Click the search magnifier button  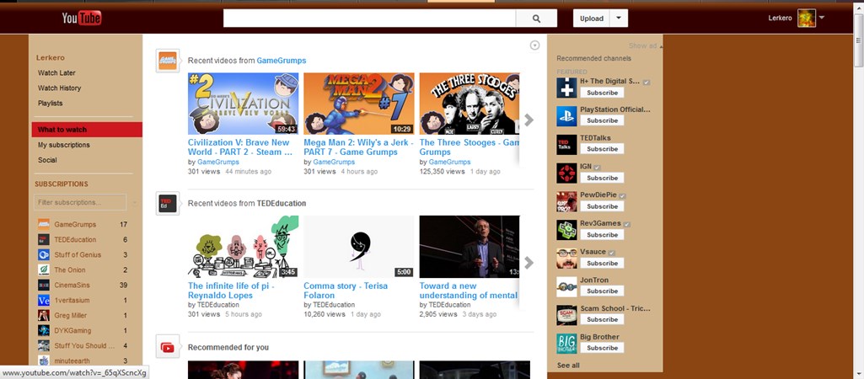point(536,19)
